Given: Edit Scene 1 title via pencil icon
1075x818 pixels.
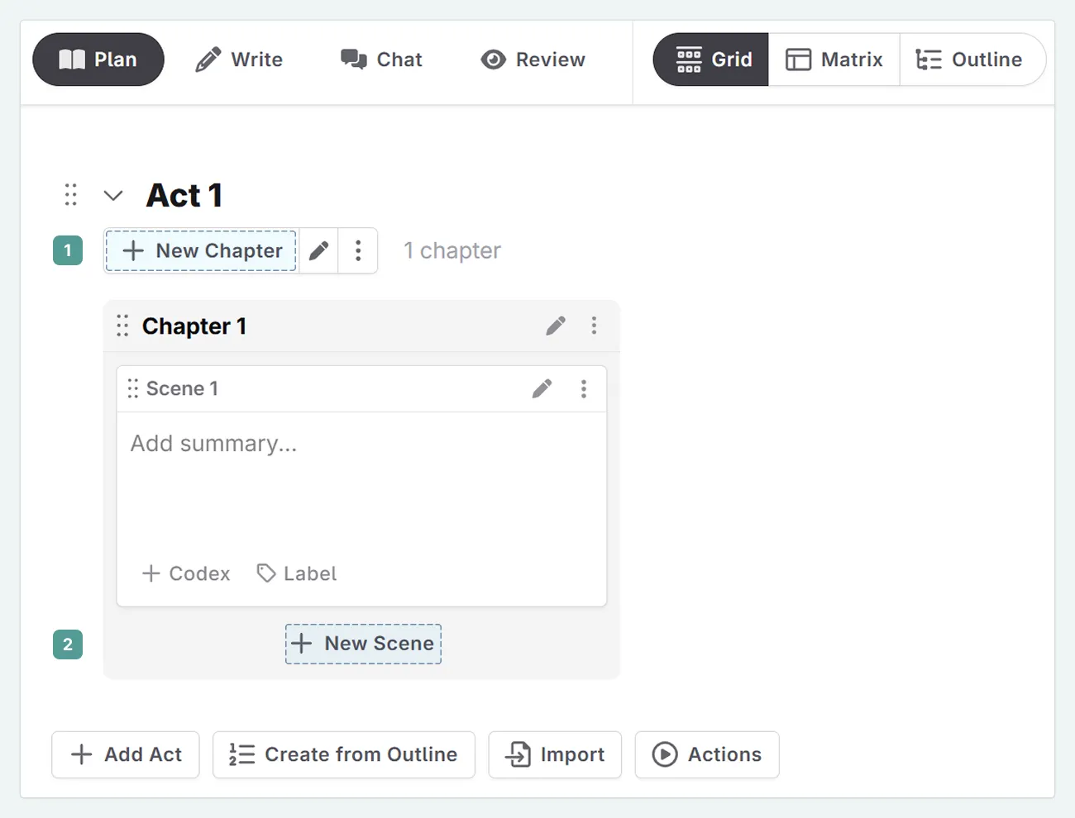Looking at the screenshot, I should (x=542, y=388).
